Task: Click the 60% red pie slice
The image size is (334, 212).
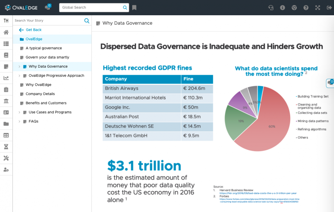Action: point(272,127)
